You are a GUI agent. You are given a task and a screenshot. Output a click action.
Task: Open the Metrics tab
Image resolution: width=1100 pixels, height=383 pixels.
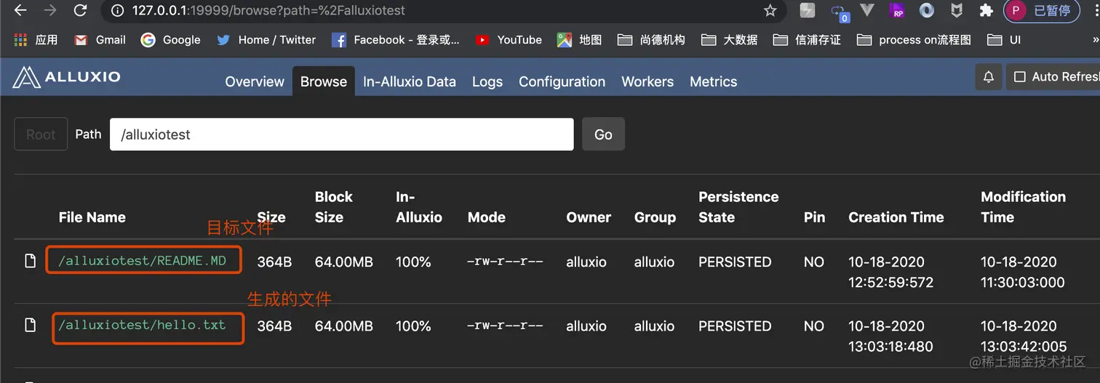714,81
